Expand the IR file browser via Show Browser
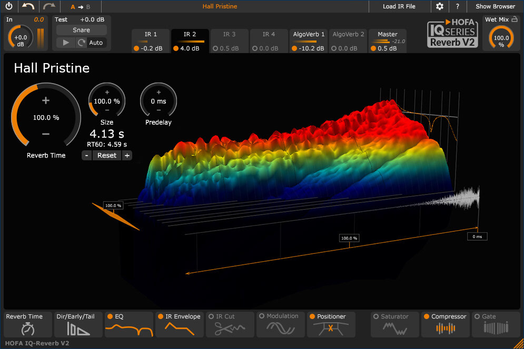This screenshot has width=524, height=349. [495, 6]
